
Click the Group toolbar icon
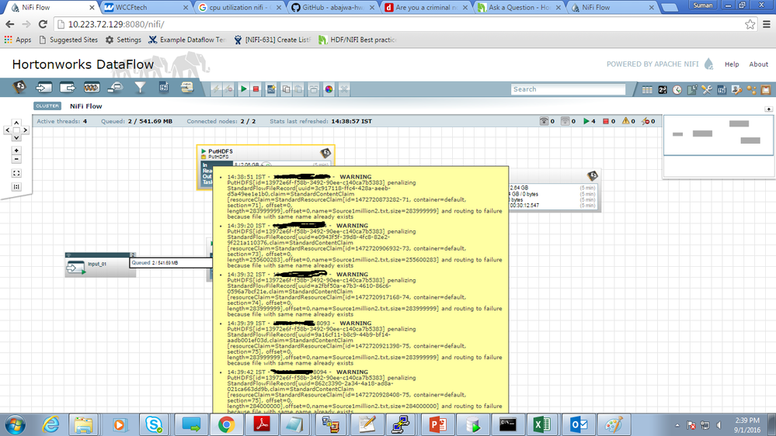(x=314, y=89)
